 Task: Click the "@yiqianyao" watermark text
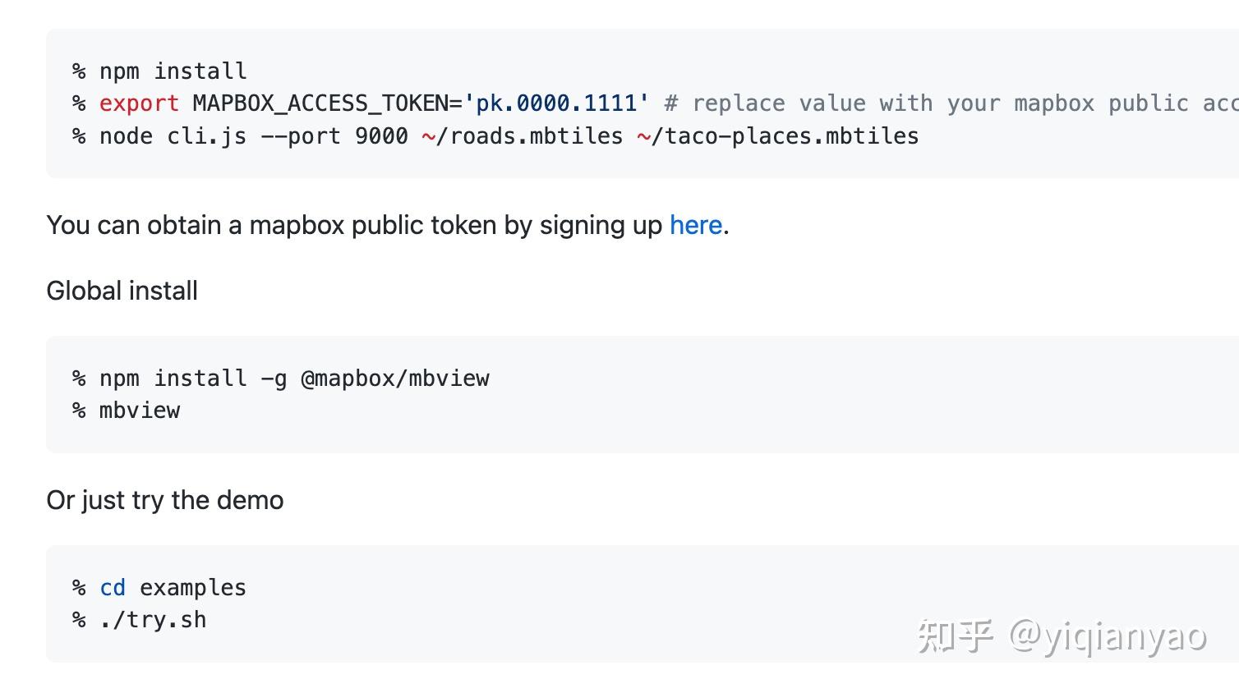pyautogui.click(x=1107, y=636)
